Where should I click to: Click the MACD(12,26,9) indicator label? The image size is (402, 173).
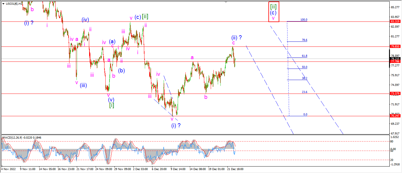[14, 137]
